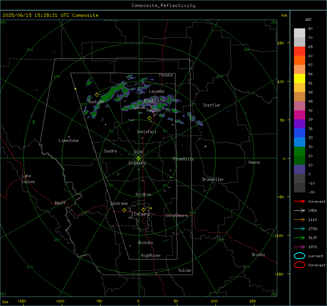Click the 80 dBZ value in legend
Screen dimensions: 327x306
[310, 29]
